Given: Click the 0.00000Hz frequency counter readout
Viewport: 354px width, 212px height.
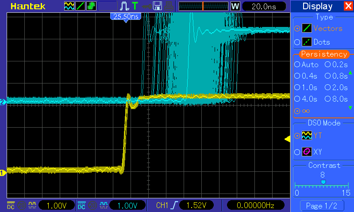Looking at the screenshot, I should (255, 205).
